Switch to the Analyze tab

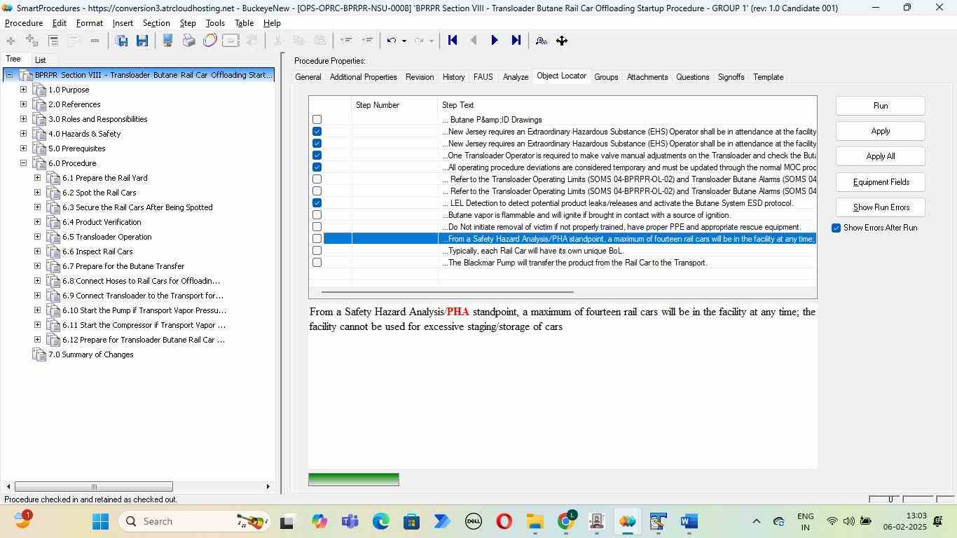point(516,77)
